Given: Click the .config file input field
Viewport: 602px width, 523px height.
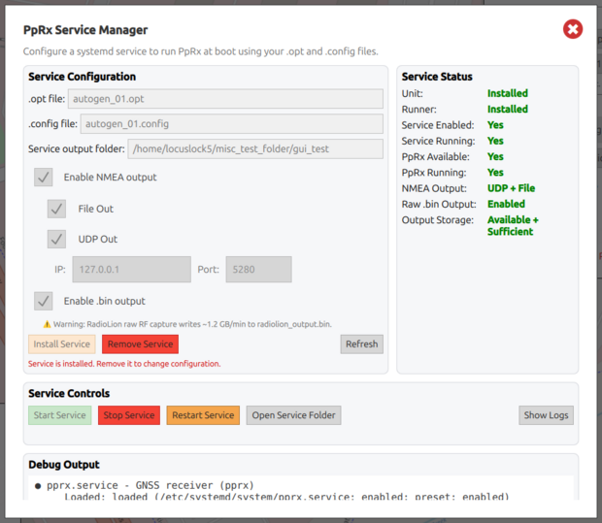Looking at the screenshot, I should [x=231, y=123].
